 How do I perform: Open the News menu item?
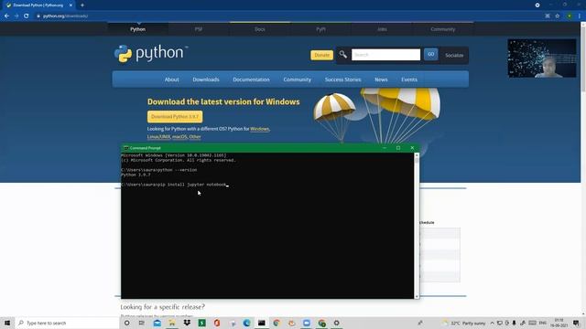(x=381, y=80)
